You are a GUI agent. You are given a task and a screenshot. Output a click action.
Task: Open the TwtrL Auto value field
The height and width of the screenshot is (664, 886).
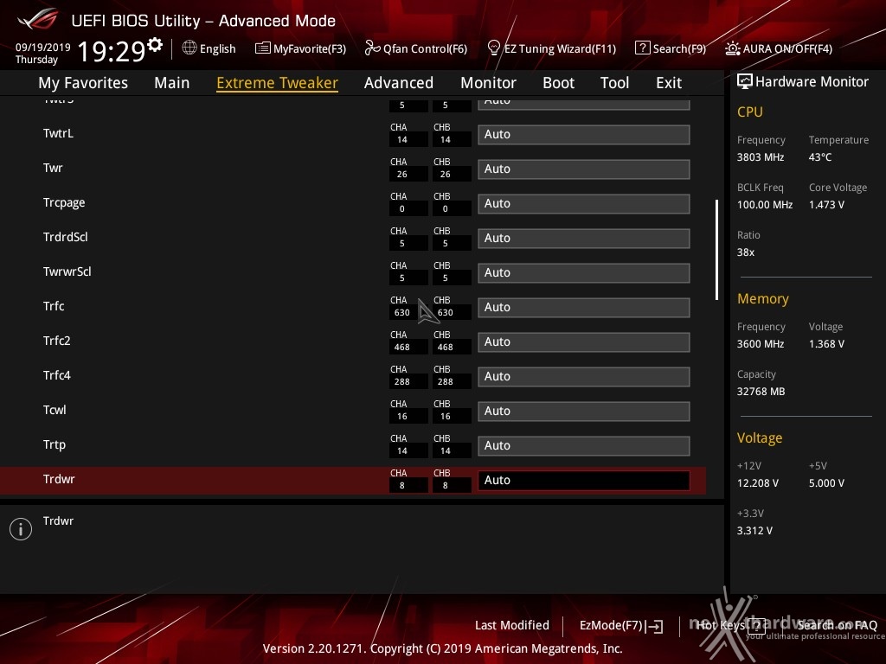584,134
